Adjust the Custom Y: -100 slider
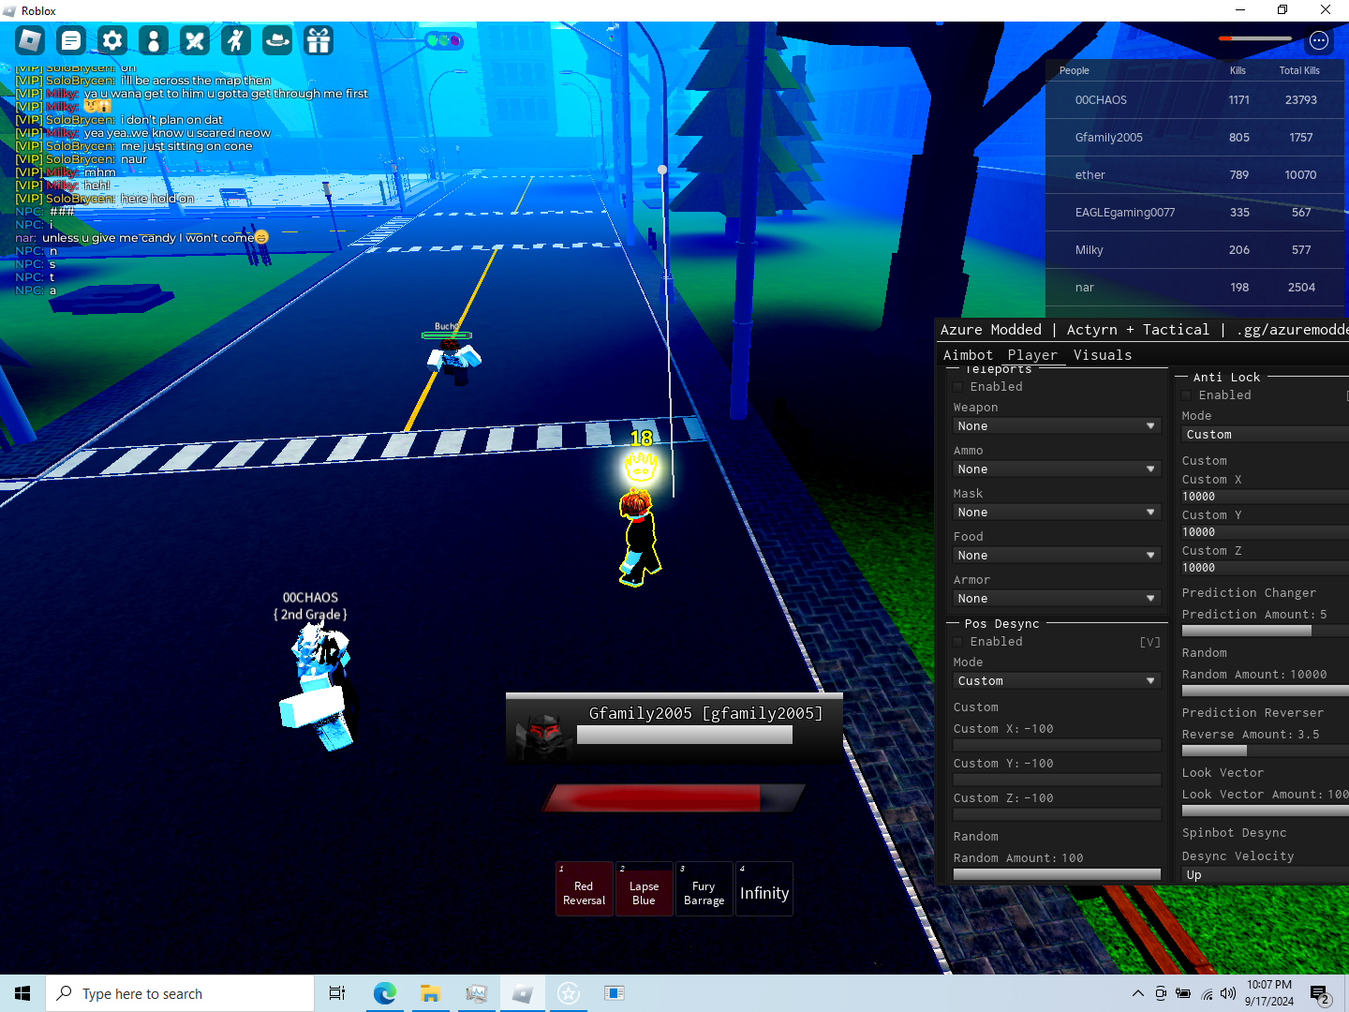 (1057, 780)
